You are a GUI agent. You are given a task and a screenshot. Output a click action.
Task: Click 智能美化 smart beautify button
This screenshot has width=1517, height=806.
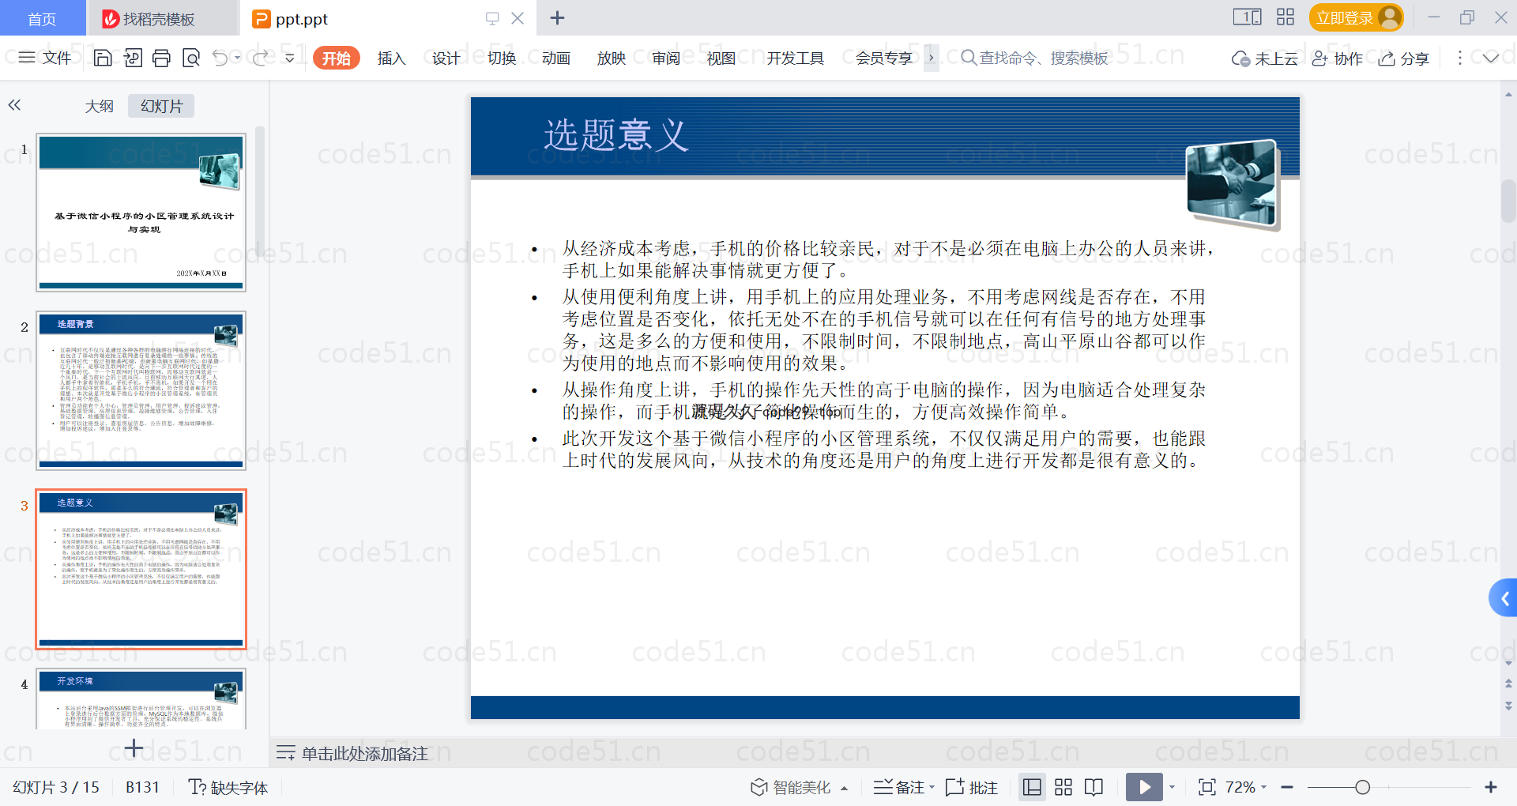(791, 787)
